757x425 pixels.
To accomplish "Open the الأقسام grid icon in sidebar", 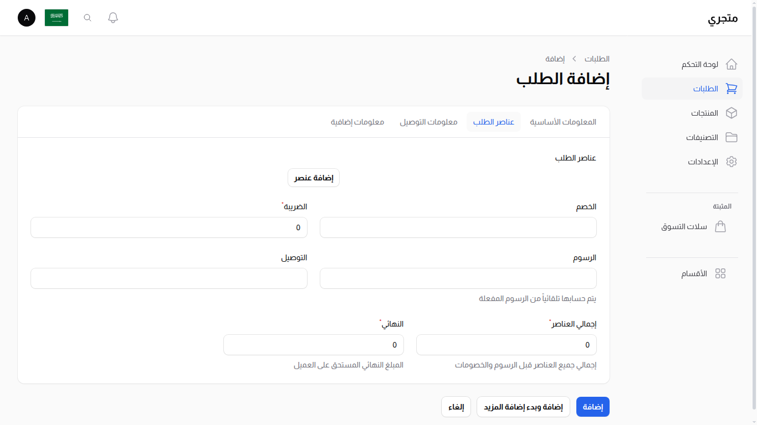I will (x=720, y=273).
